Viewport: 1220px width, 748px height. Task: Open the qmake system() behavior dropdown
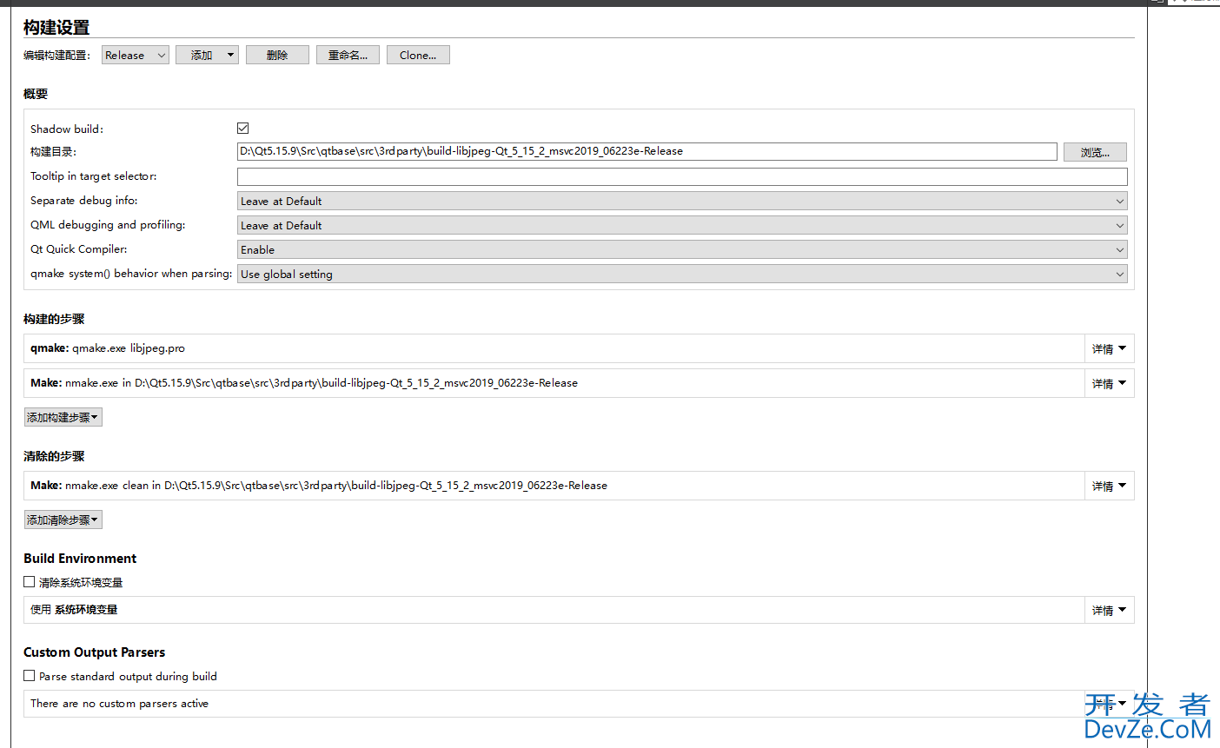coord(682,274)
